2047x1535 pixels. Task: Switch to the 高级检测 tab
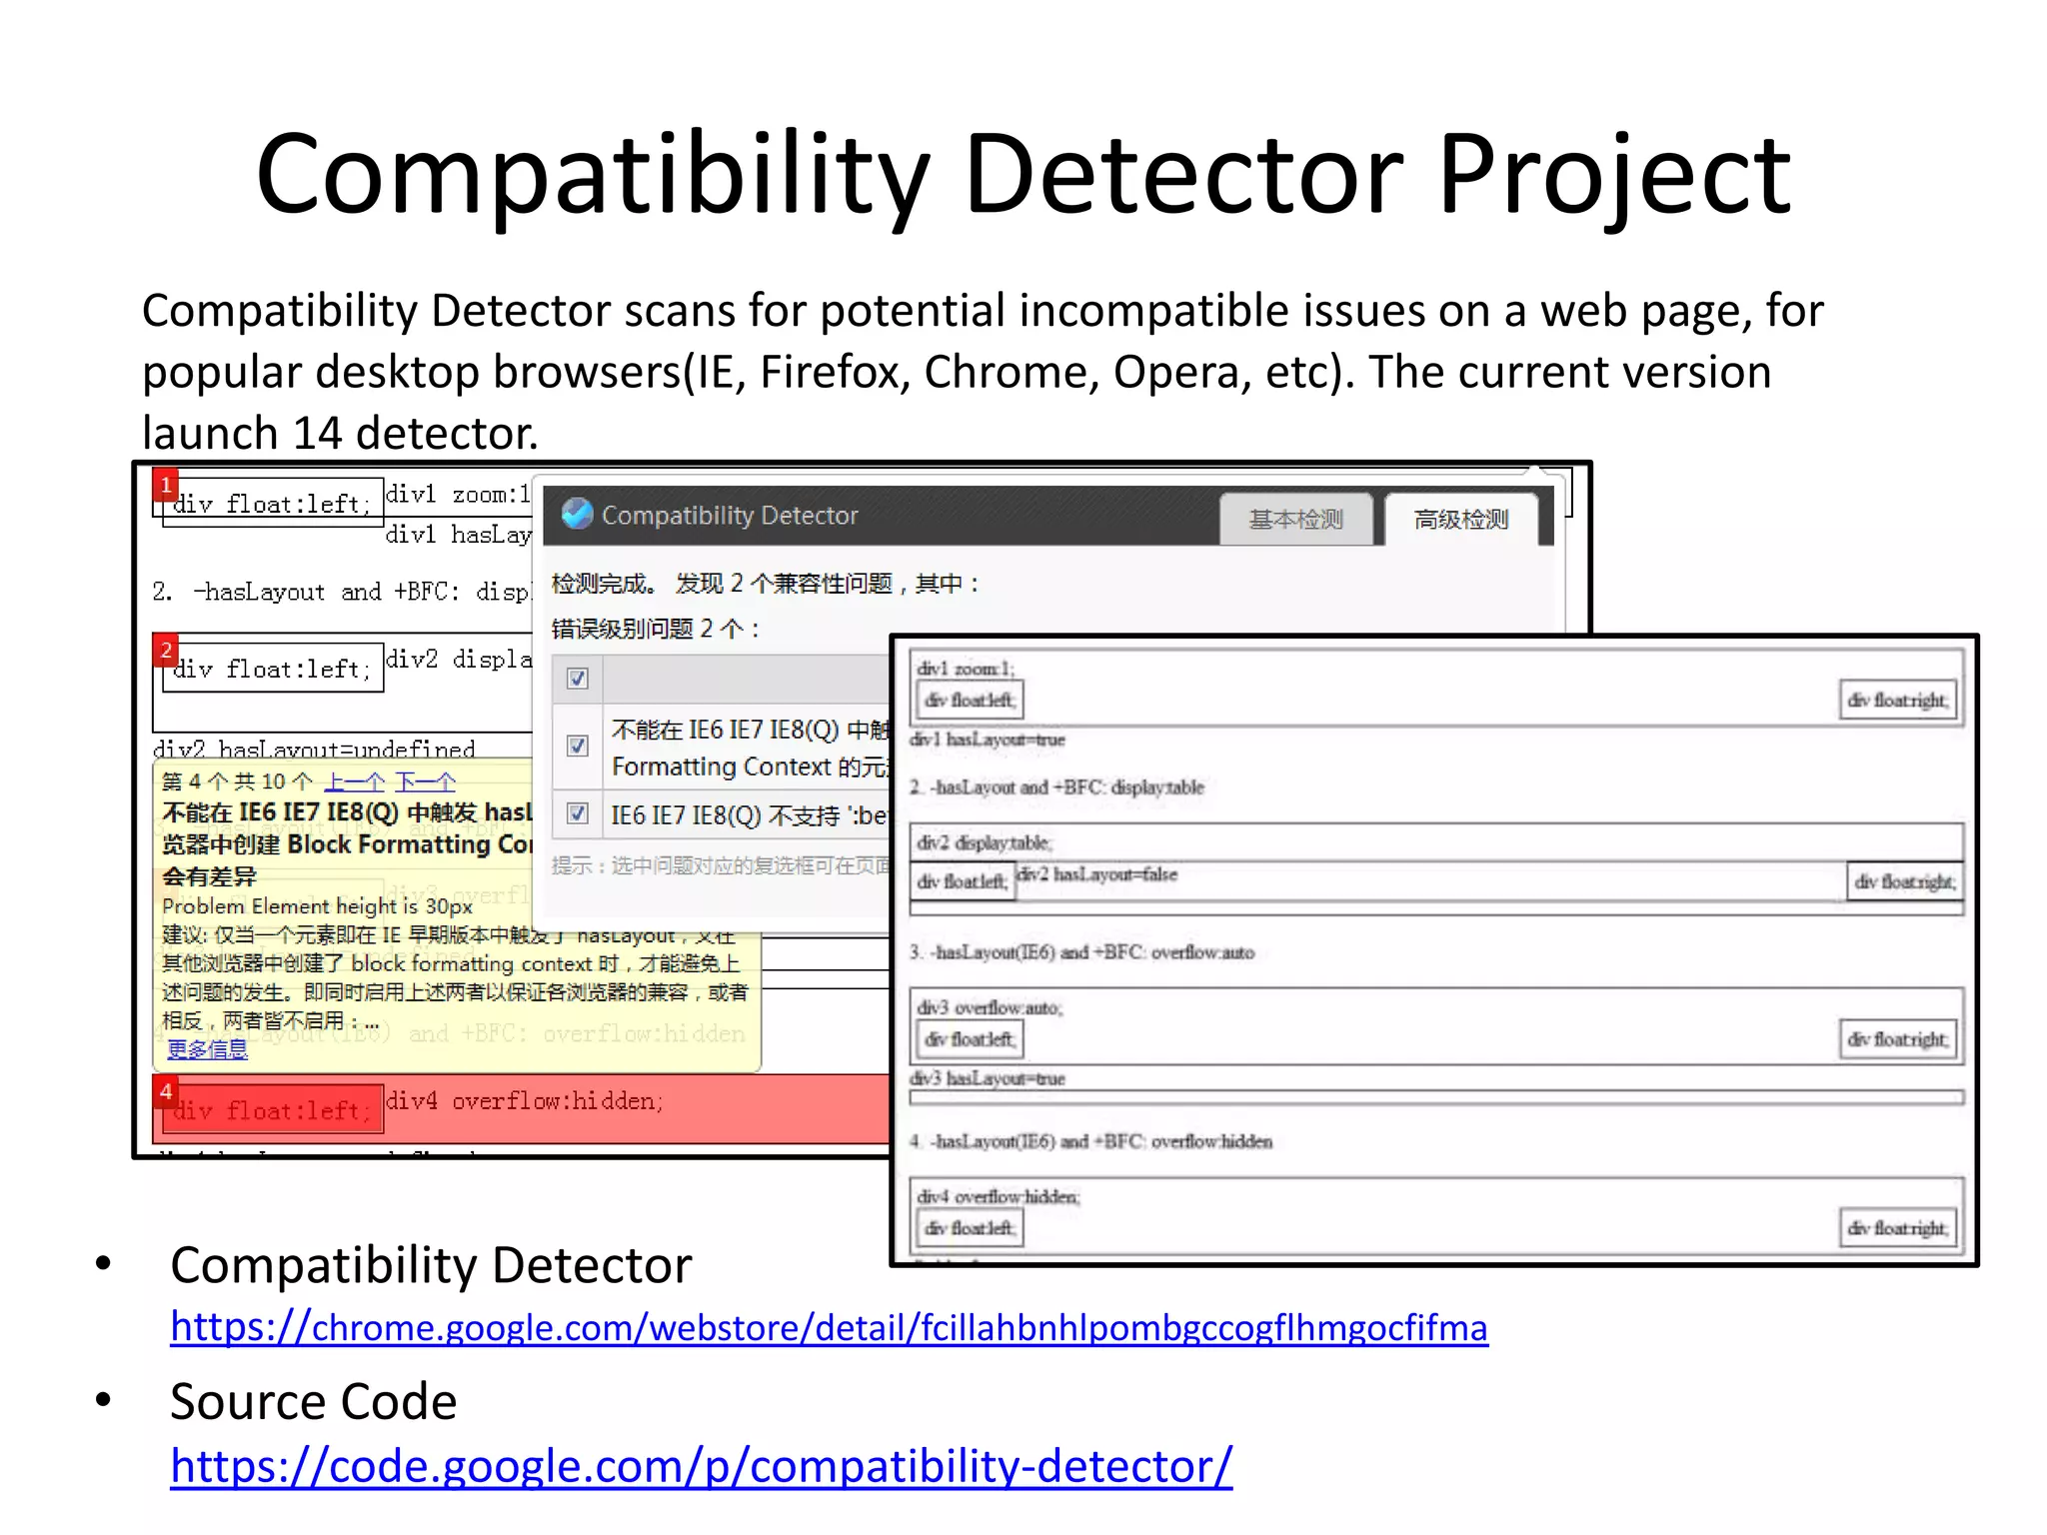[x=1460, y=519]
